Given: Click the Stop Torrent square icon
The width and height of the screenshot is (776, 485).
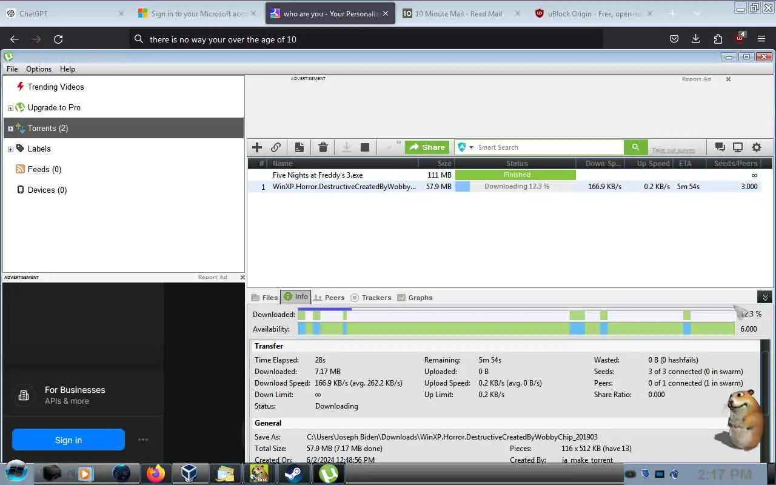Looking at the screenshot, I should (365, 147).
